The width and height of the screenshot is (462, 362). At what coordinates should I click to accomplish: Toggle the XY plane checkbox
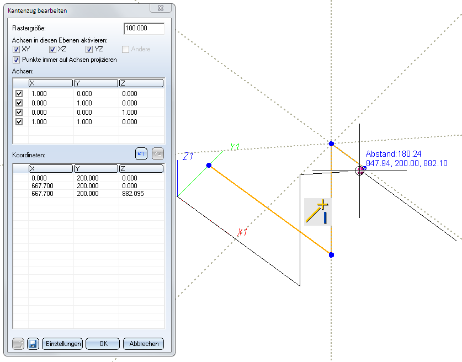[17, 50]
